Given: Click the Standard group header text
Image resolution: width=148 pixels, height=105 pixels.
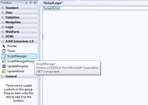Looking at the screenshot, I should point(12,8).
